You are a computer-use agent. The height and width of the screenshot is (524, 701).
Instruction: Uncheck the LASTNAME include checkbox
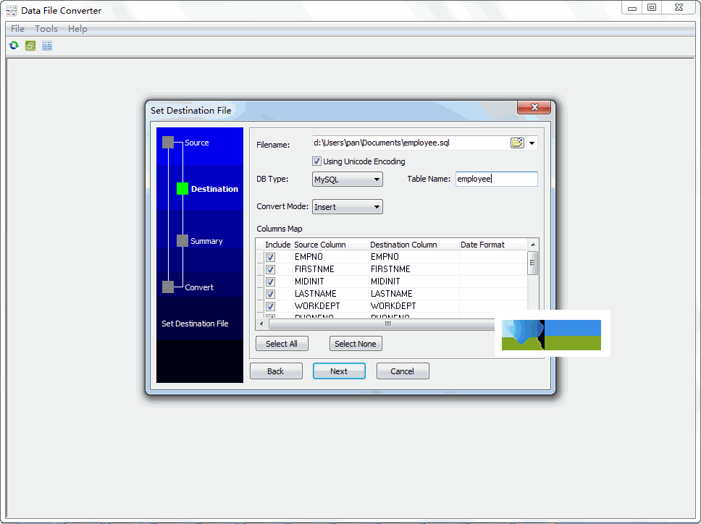[x=270, y=294]
